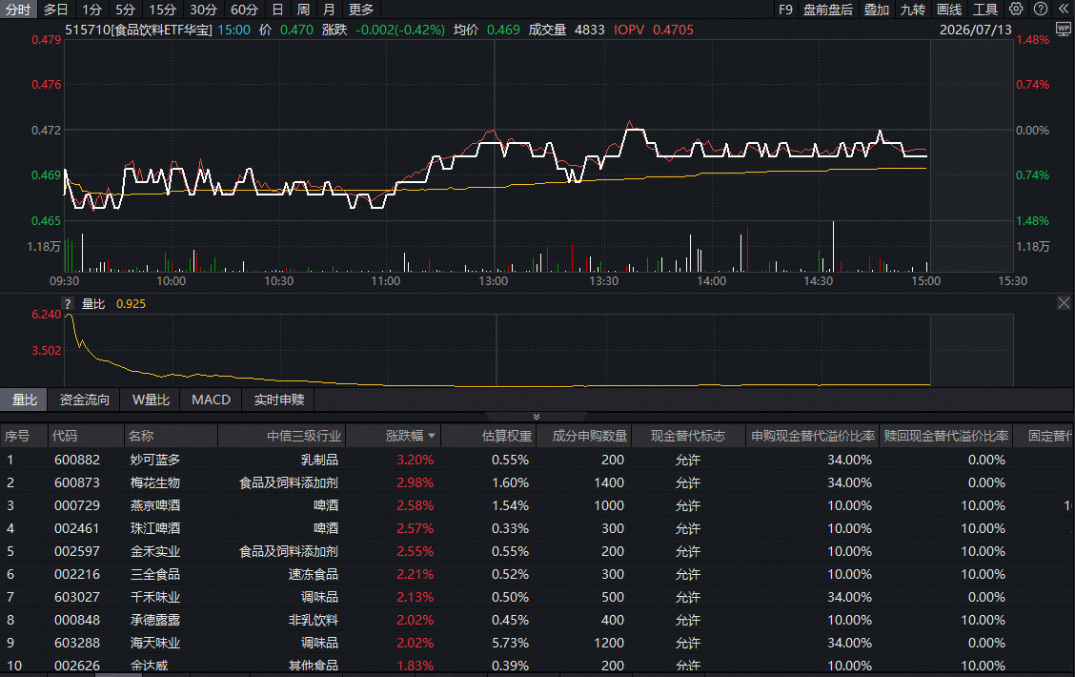Toggle the 九转 indicator

click(x=913, y=10)
